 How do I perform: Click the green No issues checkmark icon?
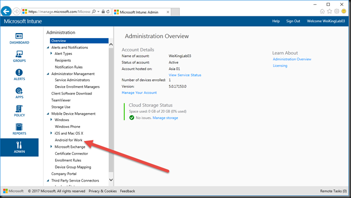[x=132, y=117]
